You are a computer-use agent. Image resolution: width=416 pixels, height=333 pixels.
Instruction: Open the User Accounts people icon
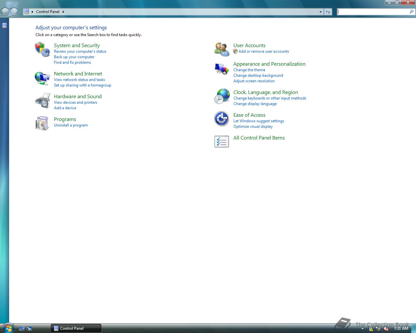(x=222, y=49)
